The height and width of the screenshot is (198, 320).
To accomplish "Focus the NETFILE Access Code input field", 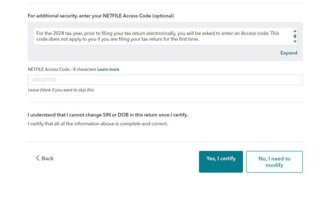I will (165, 80).
